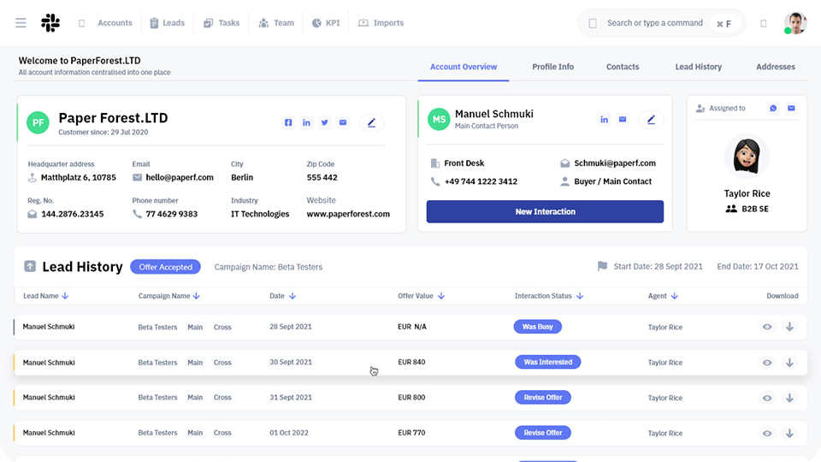Open www.paperforest.com website link
Viewport: 821px width, 462px height.
click(348, 214)
